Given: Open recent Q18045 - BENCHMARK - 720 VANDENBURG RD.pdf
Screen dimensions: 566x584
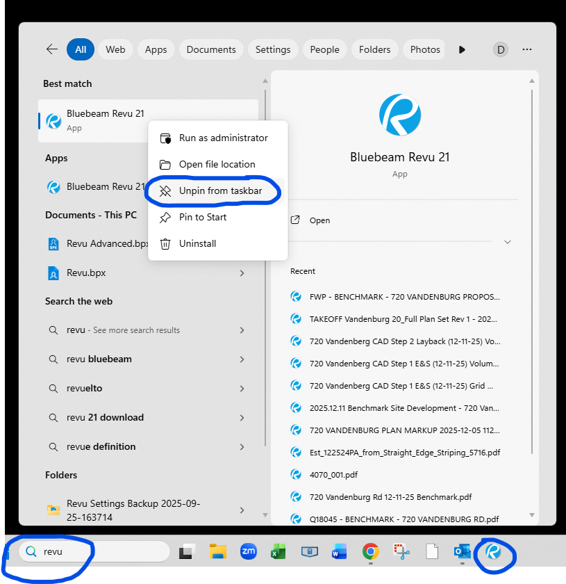Looking at the screenshot, I should pyautogui.click(x=395, y=519).
